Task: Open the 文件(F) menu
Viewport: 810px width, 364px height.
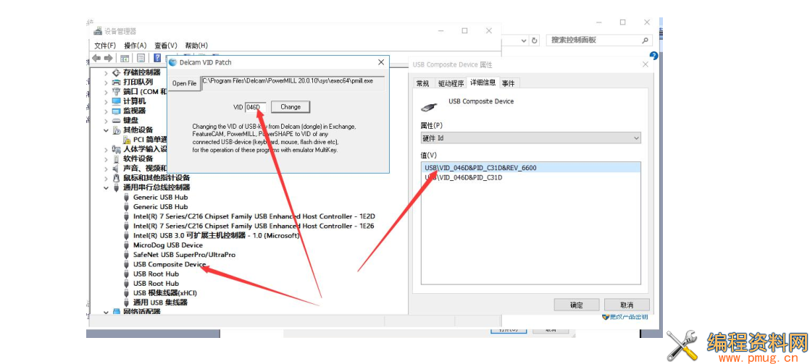Action: 105,46
